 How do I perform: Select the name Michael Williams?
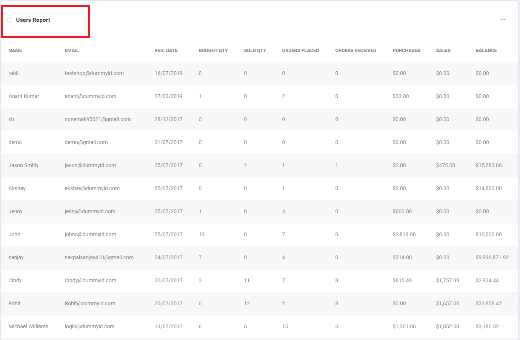click(28, 327)
